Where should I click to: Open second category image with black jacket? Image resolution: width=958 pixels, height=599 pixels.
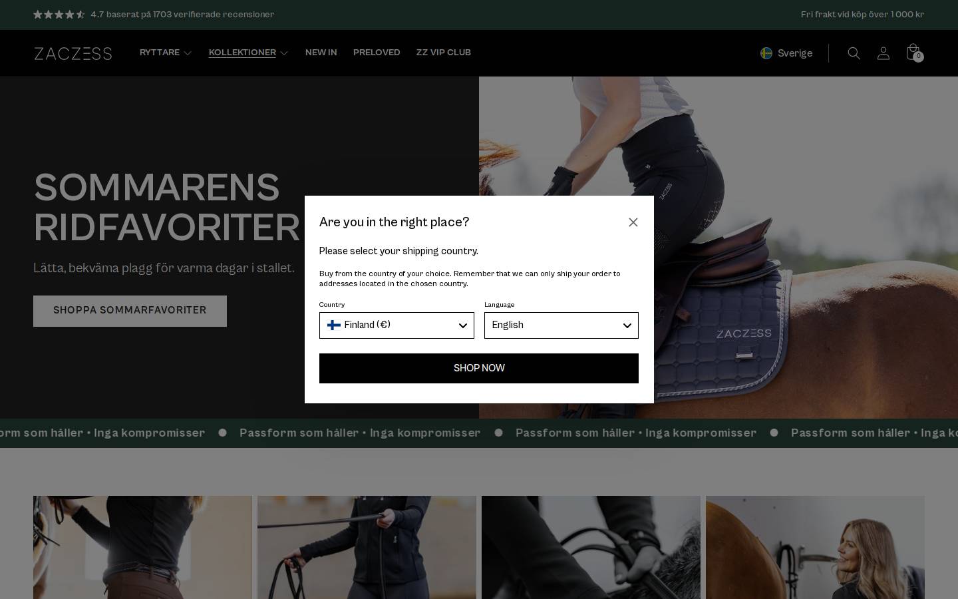pos(367,547)
